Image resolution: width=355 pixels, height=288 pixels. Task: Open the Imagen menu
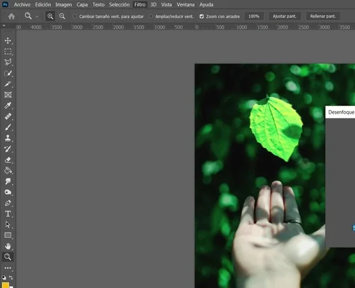click(x=63, y=5)
